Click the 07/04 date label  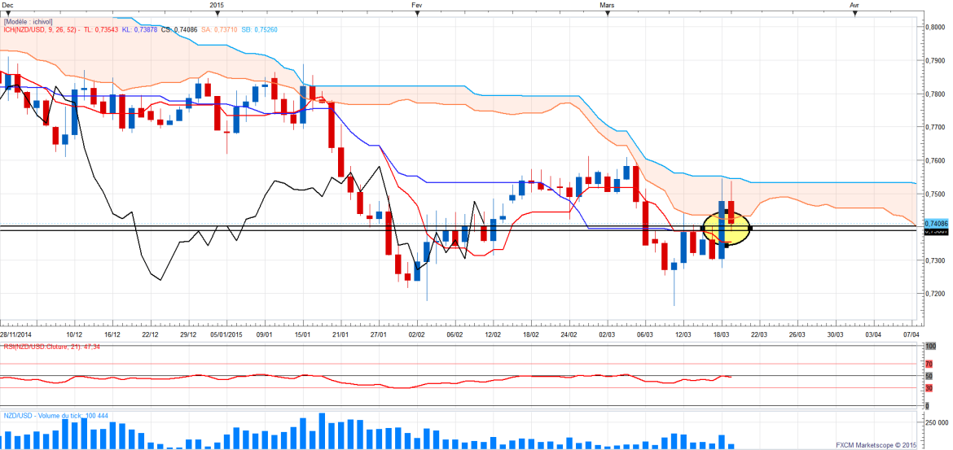[x=911, y=334]
